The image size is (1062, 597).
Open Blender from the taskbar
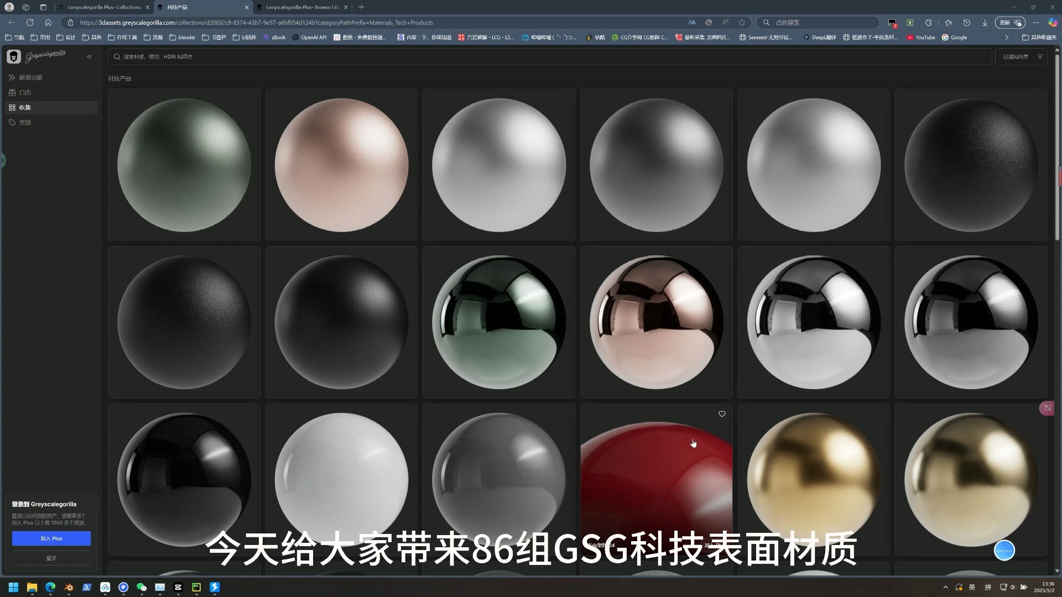coord(69,587)
